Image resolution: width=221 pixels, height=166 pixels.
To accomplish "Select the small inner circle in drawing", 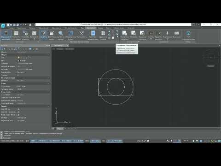I will click(116, 87).
